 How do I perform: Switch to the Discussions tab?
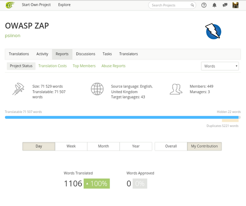coord(86,54)
